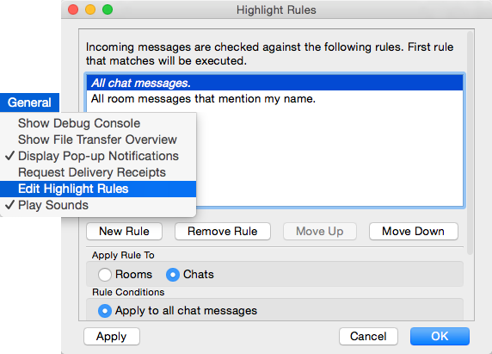Click the dialog's vertical scrollbar

pyautogui.click(x=470, y=143)
